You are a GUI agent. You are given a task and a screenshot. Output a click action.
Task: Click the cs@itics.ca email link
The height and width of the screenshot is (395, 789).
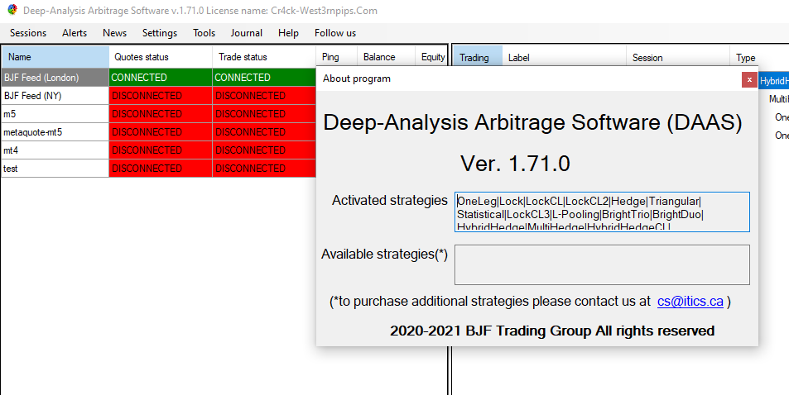(x=690, y=302)
